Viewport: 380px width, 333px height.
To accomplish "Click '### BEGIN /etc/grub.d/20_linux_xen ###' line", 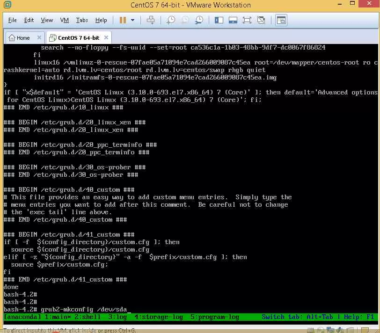I will click(75, 122).
